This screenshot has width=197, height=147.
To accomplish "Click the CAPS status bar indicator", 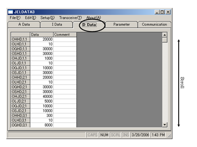I will point(92,135).
